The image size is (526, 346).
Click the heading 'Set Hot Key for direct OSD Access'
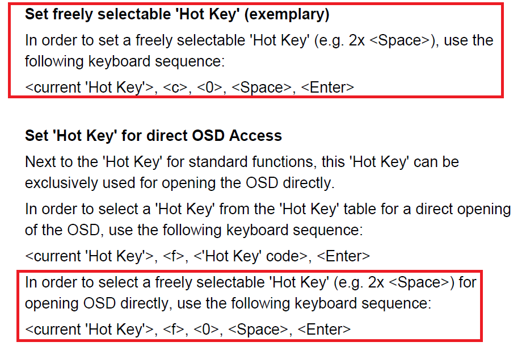click(x=153, y=136)
